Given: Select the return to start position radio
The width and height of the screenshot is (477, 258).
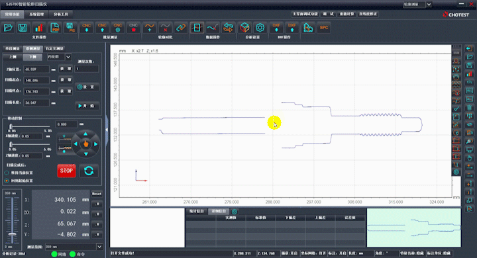Looking at the screenshot, I should point(7,181).
